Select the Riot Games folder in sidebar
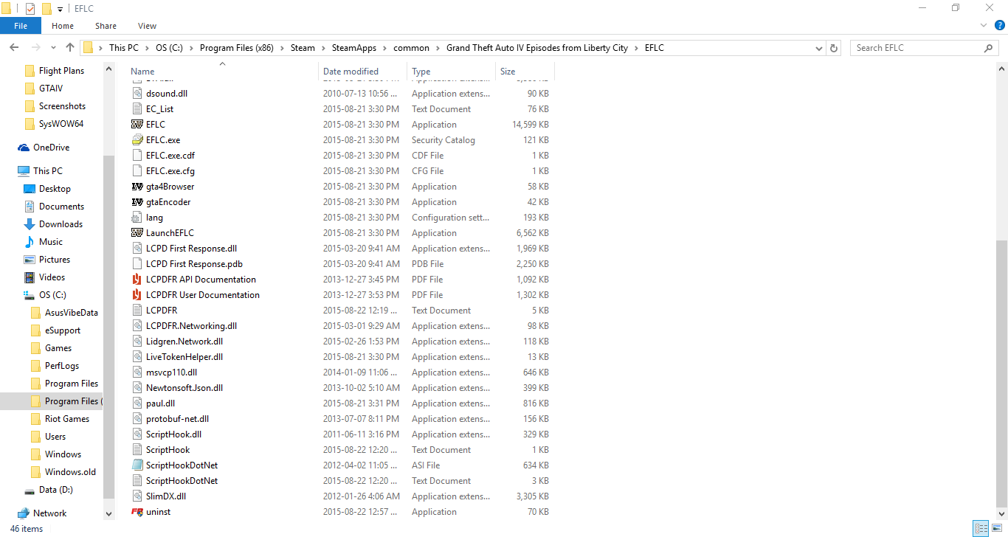This screenshot has width=1008, height=537. pos(67,419)
